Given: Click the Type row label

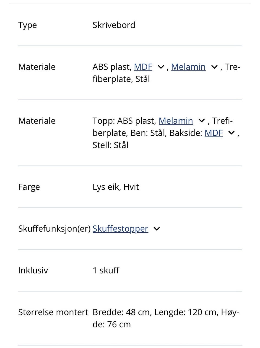Looking at the screenshot, I should [x=27, y=25].
